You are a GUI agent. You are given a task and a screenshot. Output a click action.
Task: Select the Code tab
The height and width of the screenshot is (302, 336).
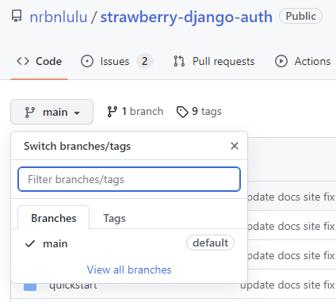pos(39,61)
